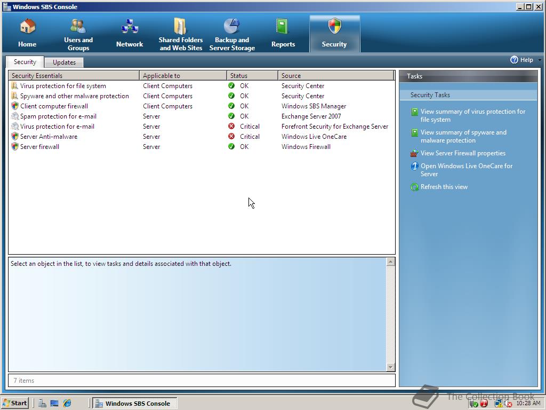Open Users and Groups section
This screenshot has width=546, height=410.
pos(78,35)
